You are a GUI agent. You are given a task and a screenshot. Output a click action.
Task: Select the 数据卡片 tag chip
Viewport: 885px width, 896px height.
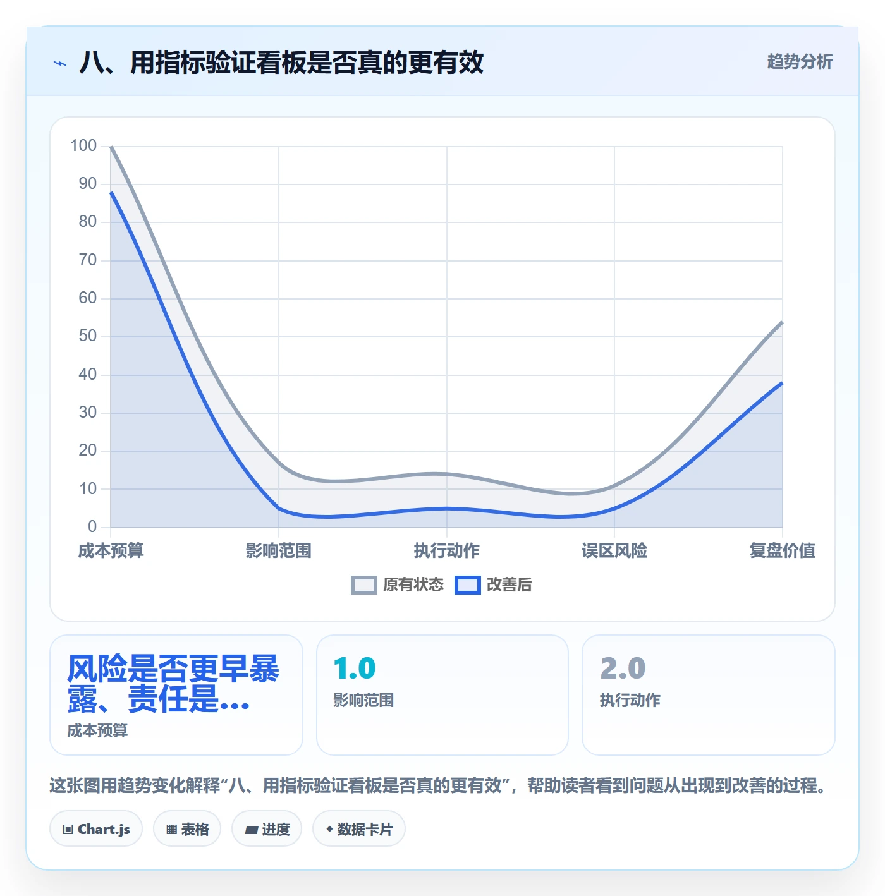(359, 829)
